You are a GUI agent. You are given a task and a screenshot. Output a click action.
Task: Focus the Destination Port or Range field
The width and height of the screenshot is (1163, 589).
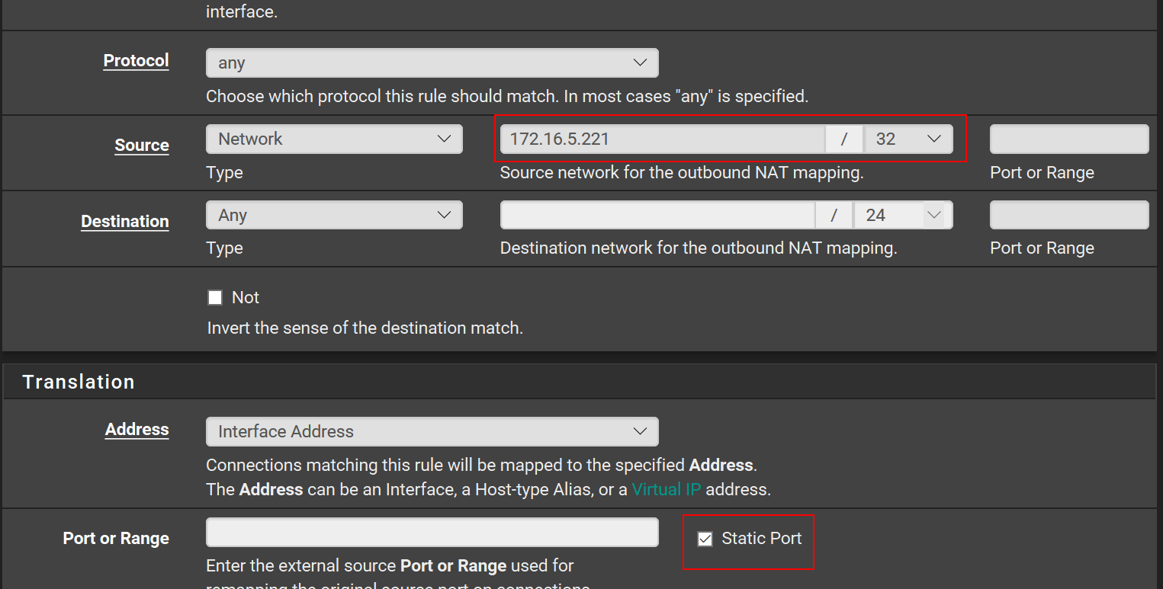point(1068,216)
